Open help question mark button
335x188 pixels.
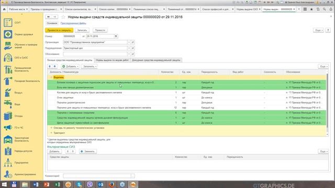[x=328, y=30]
